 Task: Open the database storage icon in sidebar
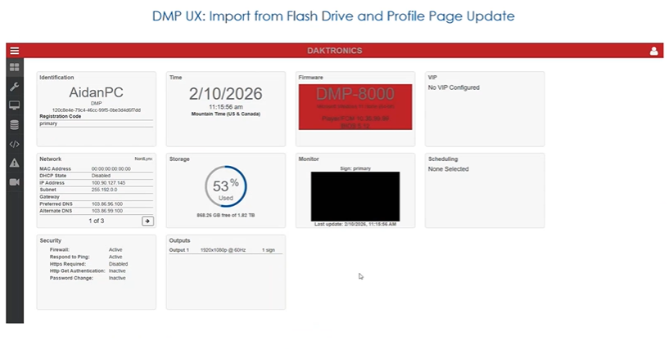click(x=15, y=125)
